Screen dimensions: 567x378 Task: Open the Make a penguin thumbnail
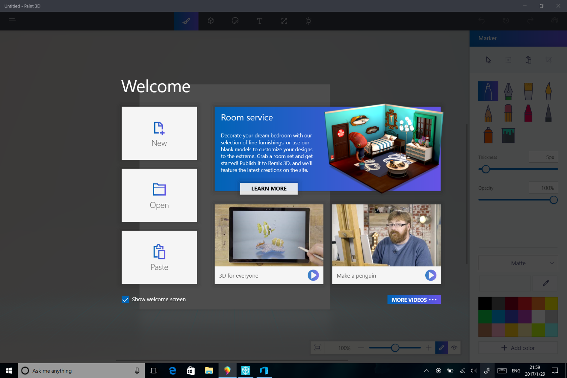386,235
